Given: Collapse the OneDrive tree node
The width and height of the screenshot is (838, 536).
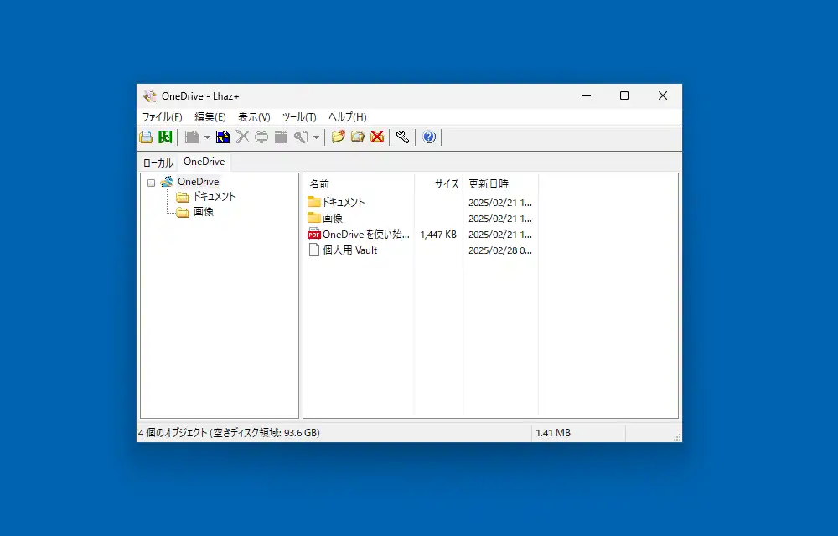Looking at the screenshot, I should click(x=151, y=182).
